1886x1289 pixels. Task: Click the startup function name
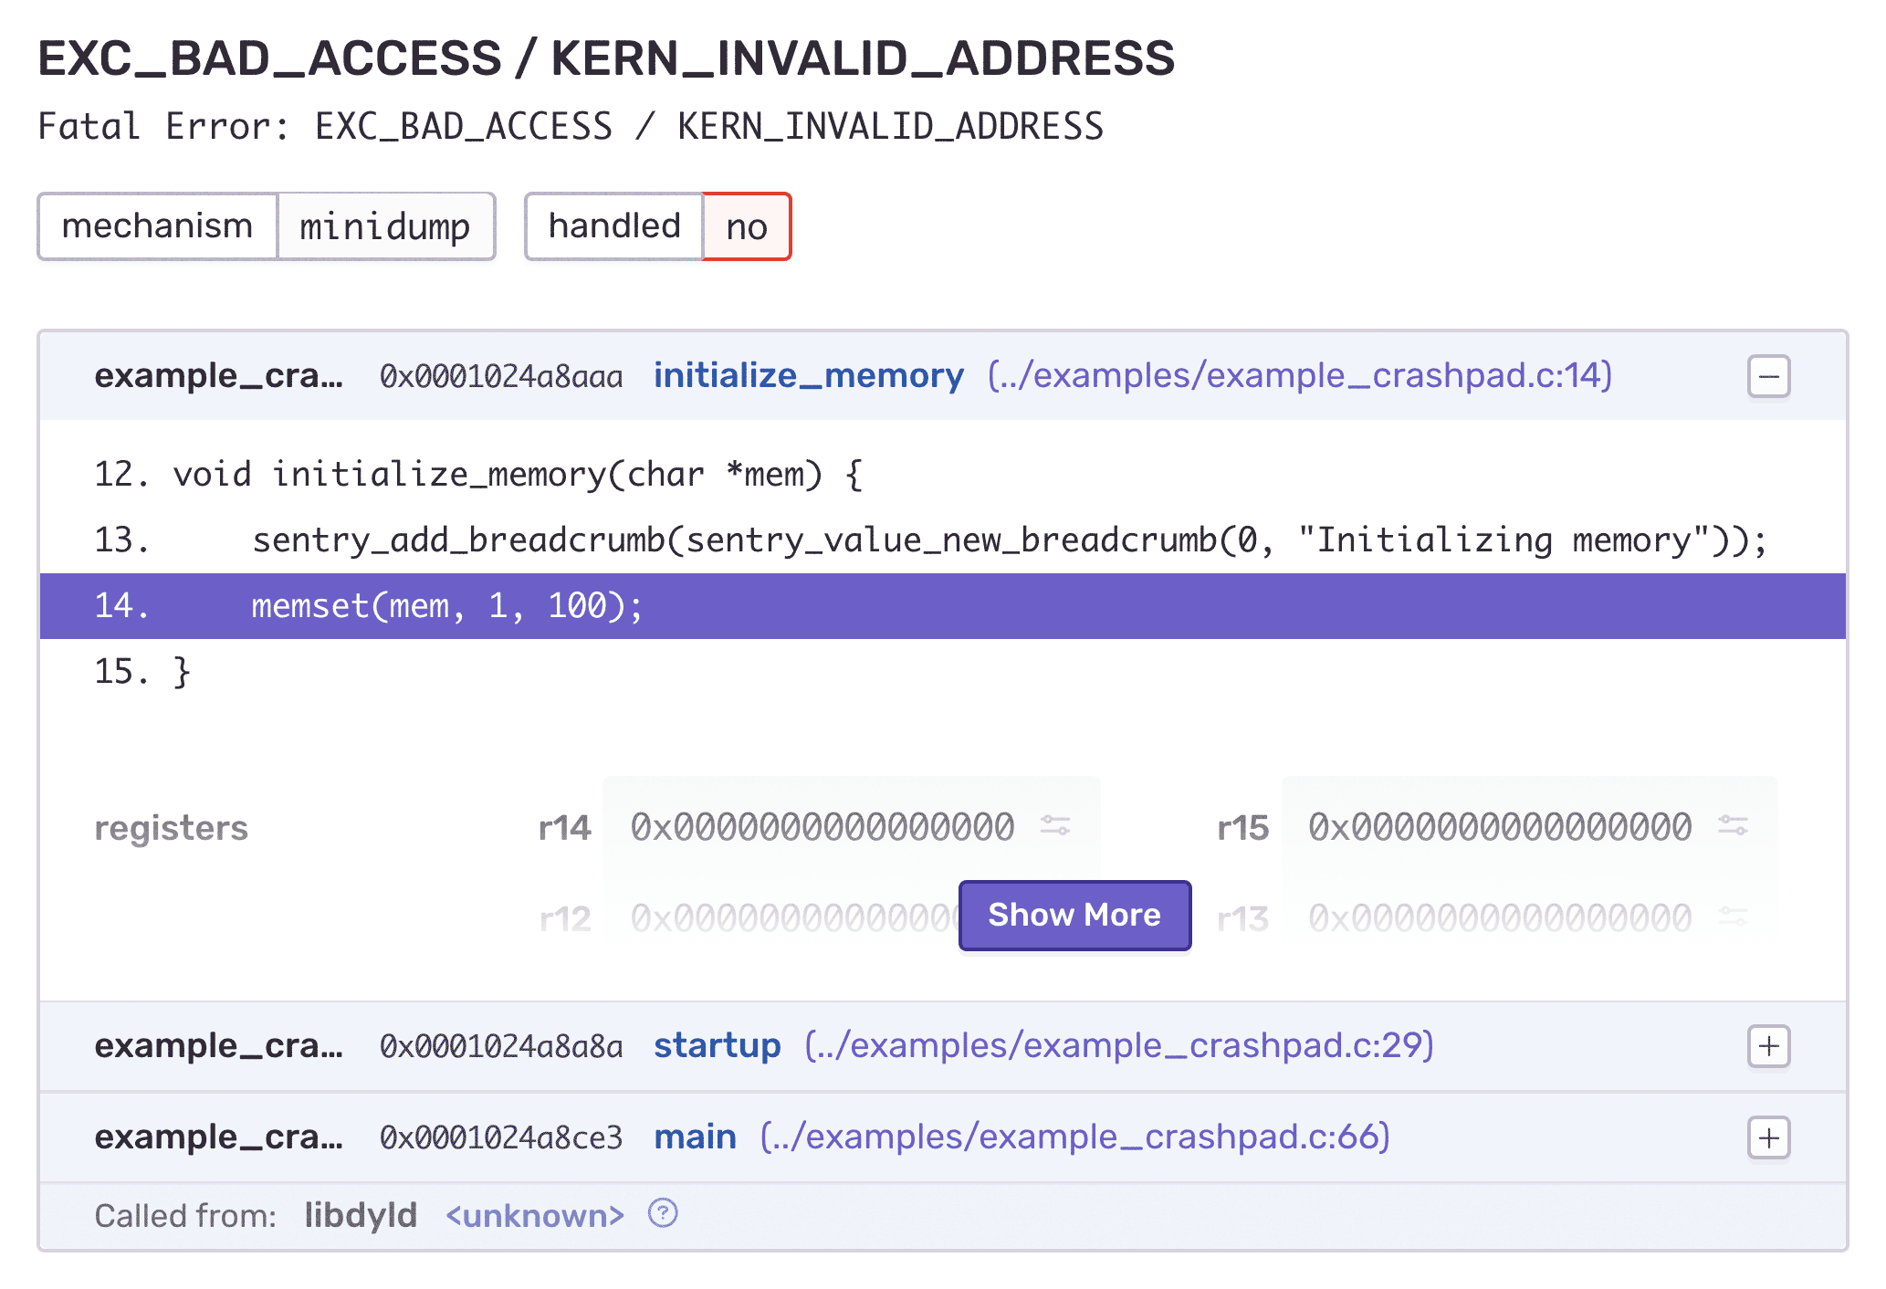(717, 1045)
